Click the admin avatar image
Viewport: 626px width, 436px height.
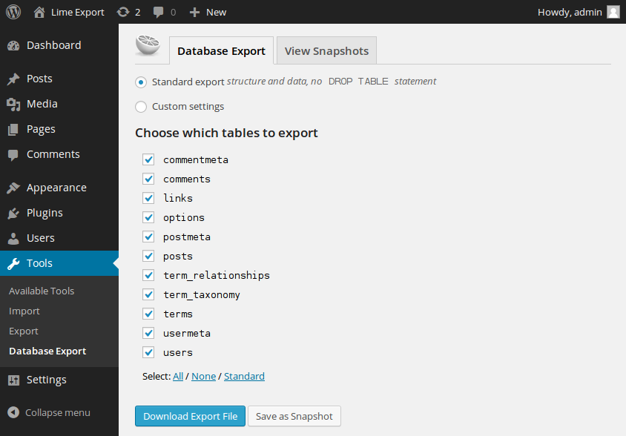pos(613,12)
